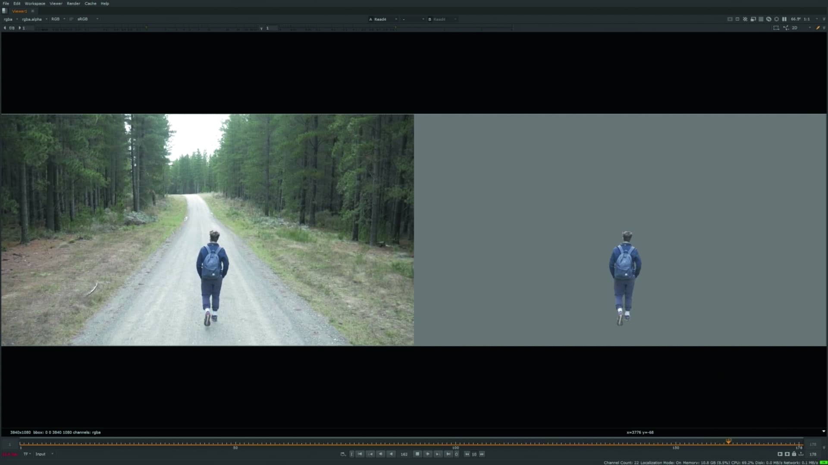Toggle the frame range lock icon
The width and height of the screenshot is (828, 465).
794,454
